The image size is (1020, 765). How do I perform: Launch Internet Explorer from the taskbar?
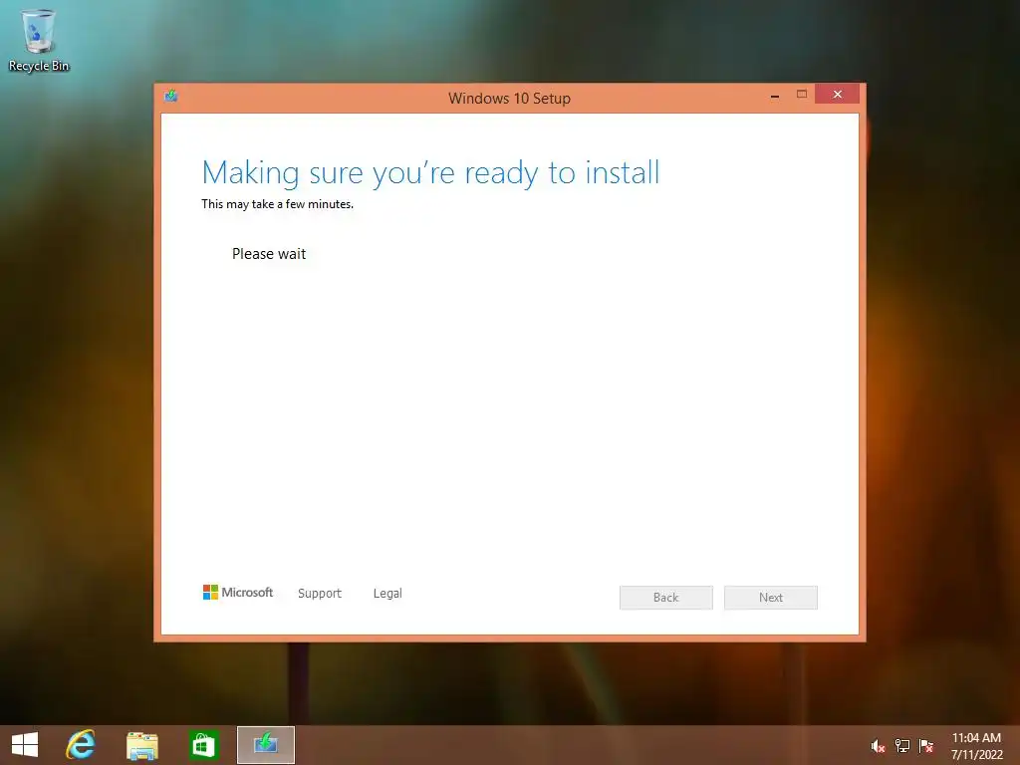81,745
